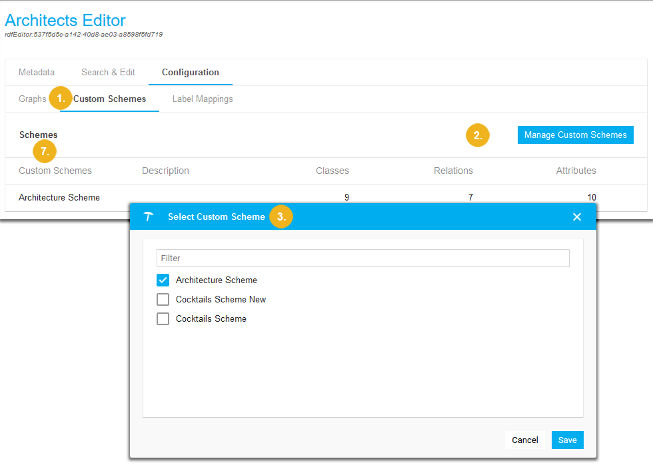This screenshot has width=653, height=465.
Task: Close the Select Custom Scheme dialog
Action: (x=577, y=217)
